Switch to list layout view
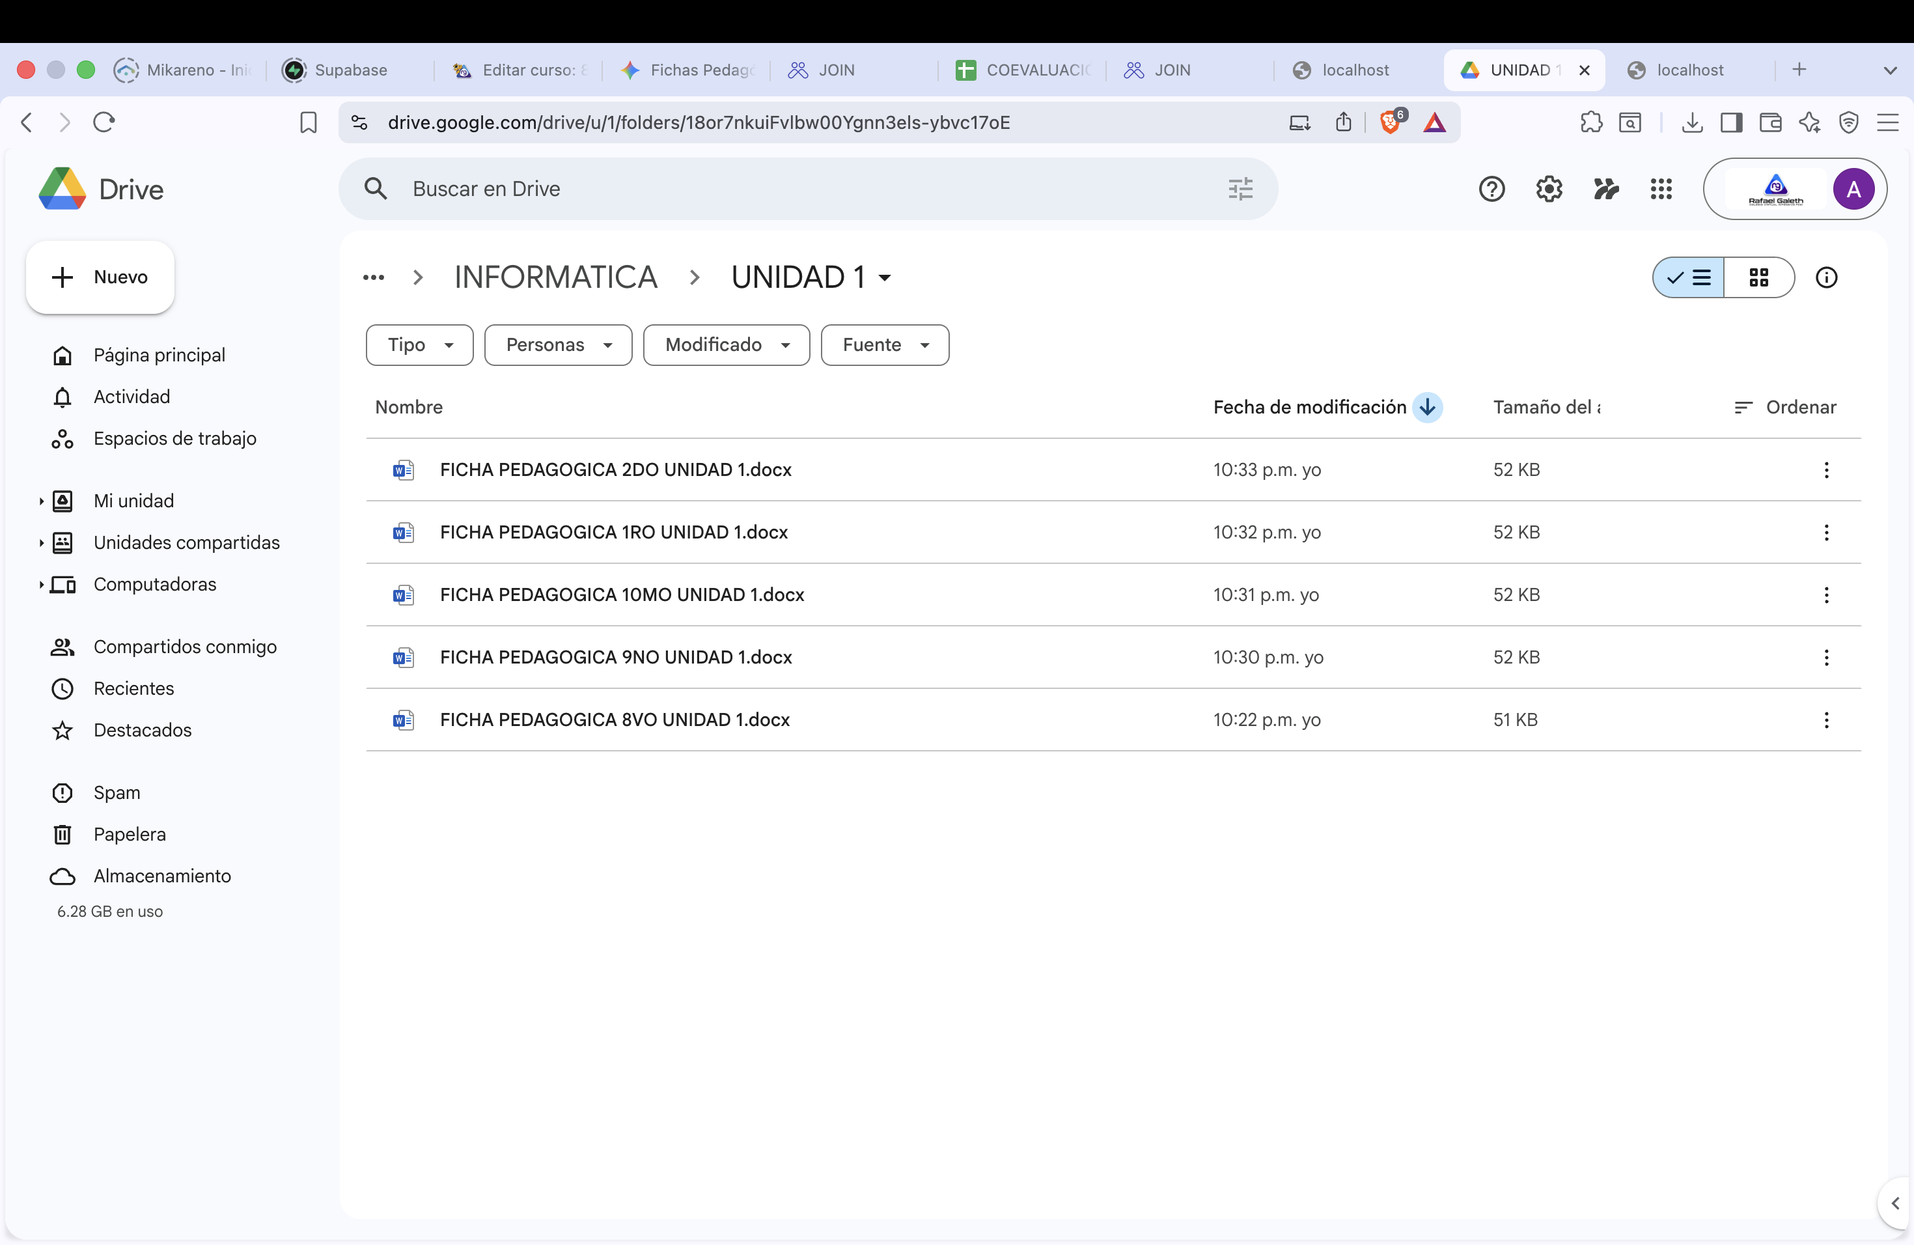Image resolution: width=1914 pixels, height=1245 pixels. coord(1689,277)
